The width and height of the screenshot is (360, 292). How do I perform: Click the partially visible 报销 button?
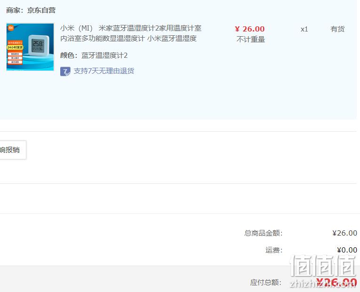click(13, 150)
